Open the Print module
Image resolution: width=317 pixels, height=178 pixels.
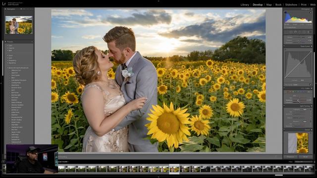point(304,4)
